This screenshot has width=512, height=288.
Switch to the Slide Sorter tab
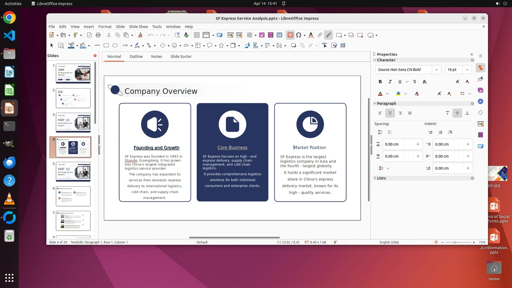[181, 57]
